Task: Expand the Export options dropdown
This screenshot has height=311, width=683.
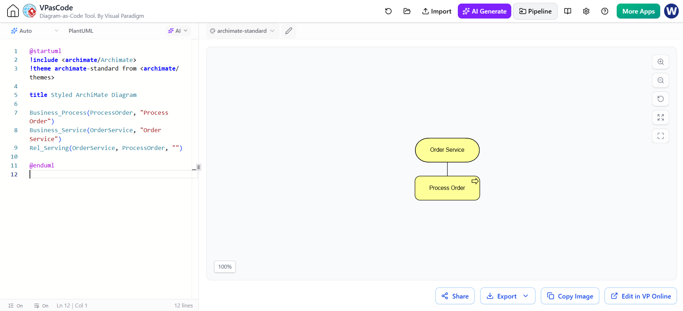Action: coord(526,296)
